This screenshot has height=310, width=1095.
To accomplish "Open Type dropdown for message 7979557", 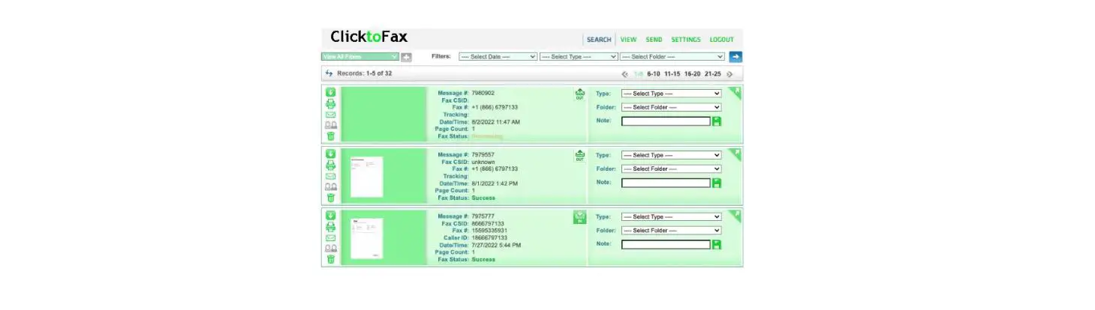I will pyautogui.click(x=671, y=155).
